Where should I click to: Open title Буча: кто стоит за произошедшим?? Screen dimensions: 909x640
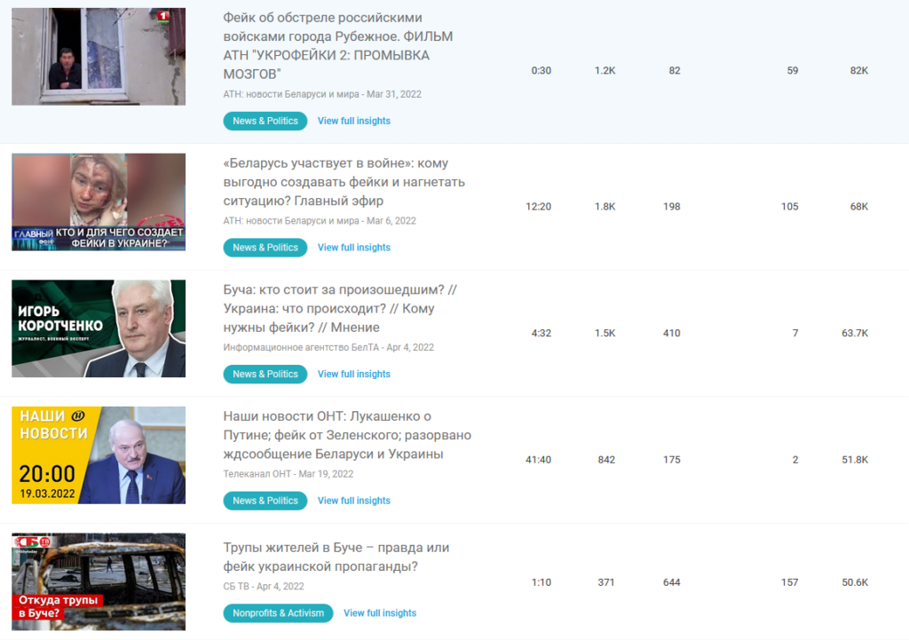(x=340, y=308)
